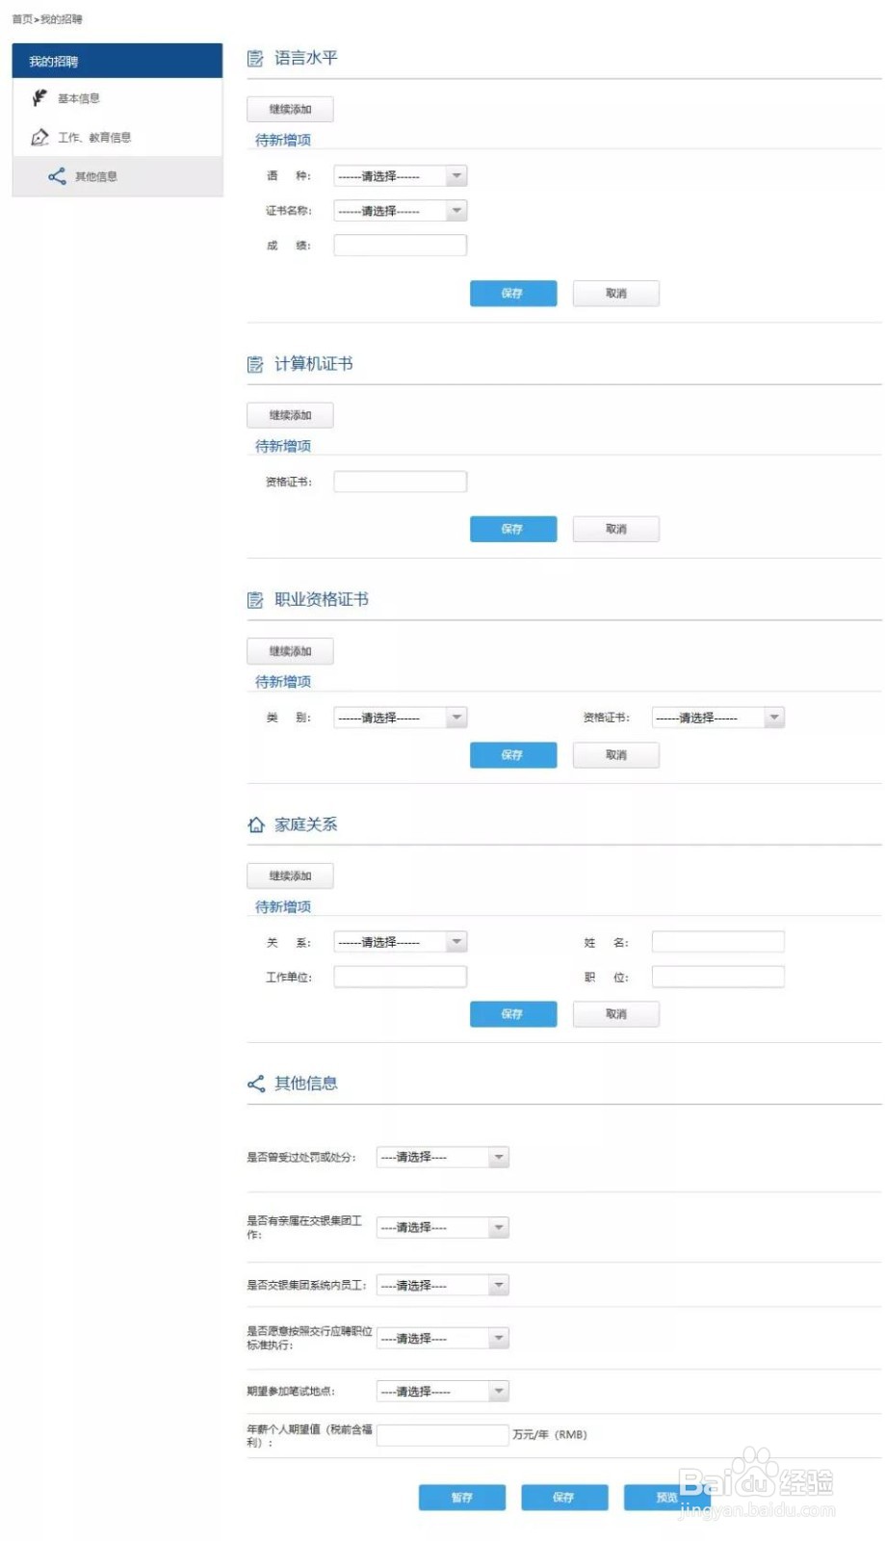This screenshot has width=885, height=1541.
Task: Cancel the 家庭关系 entry
Action: (x=616, y=1014)
